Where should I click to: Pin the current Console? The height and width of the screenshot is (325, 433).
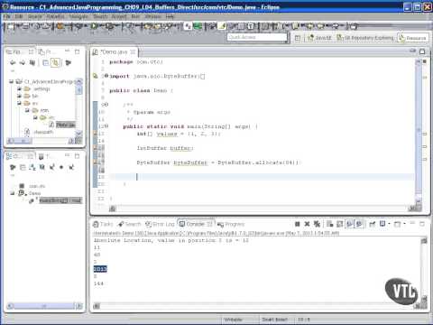(x=373, y=224)
